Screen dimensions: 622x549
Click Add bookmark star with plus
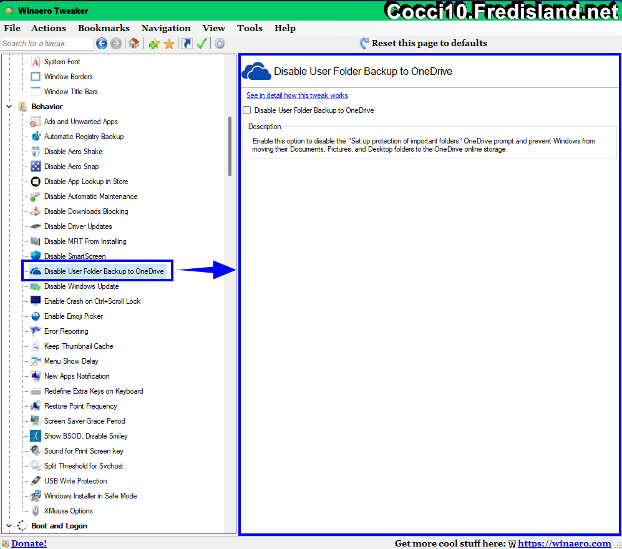pyautogui.click(x=154, y=44)
